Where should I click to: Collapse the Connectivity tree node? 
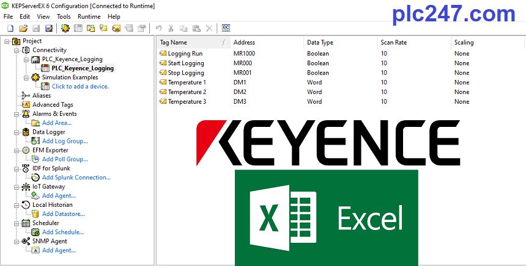point(17,51)
